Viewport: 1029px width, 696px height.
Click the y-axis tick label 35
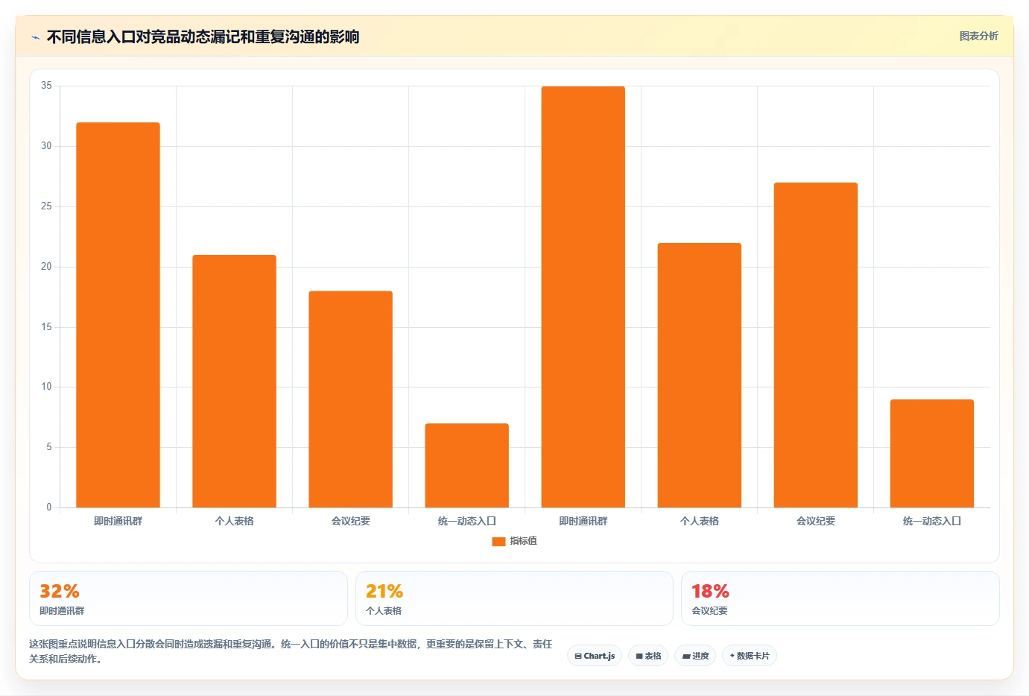pos(46,86)
